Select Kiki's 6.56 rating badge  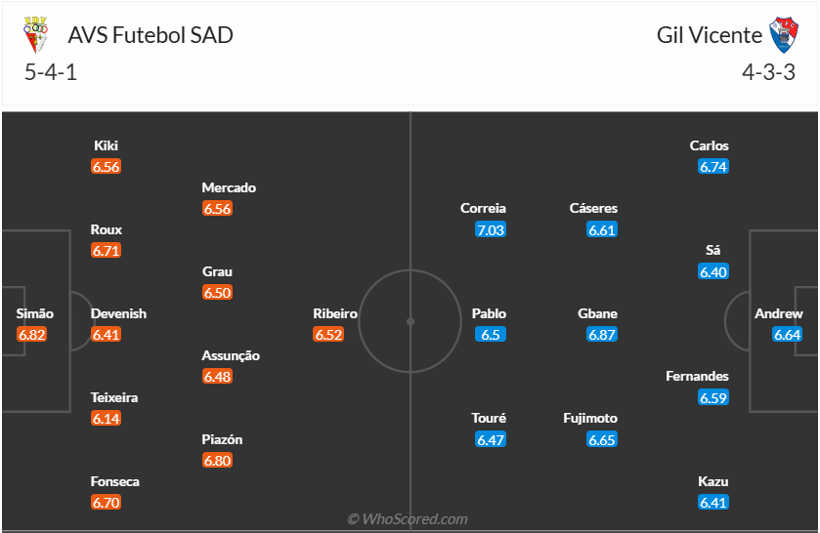[106, 167]
